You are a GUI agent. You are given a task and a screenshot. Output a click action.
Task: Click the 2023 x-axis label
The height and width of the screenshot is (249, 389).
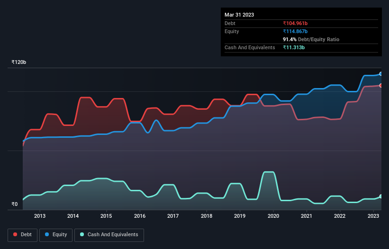373,216
